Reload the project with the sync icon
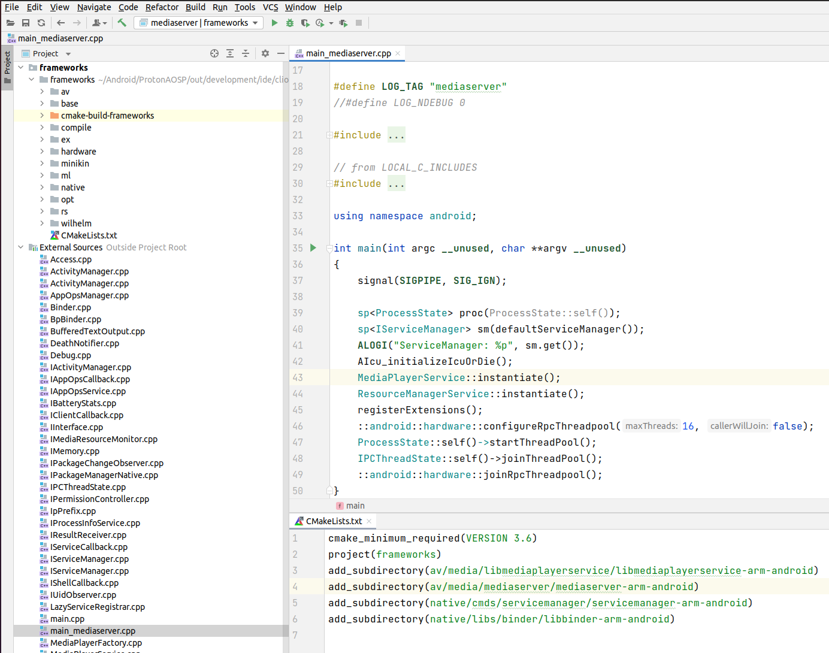Screen dimensions: 829x653 click(x=41, y=23)
